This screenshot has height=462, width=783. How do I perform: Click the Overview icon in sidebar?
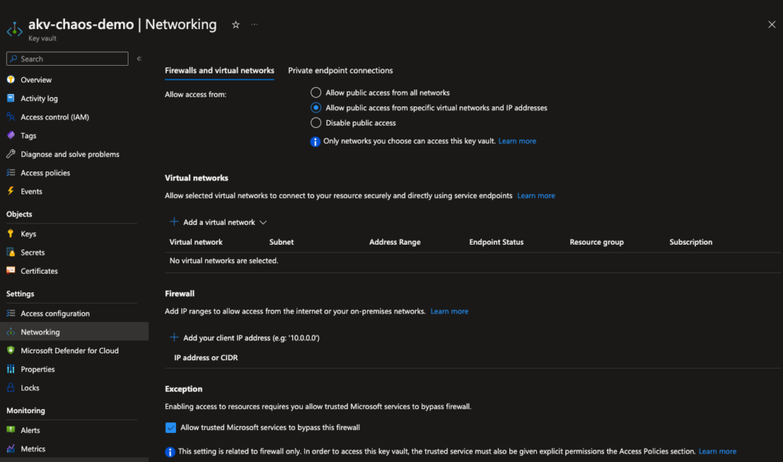11,80
